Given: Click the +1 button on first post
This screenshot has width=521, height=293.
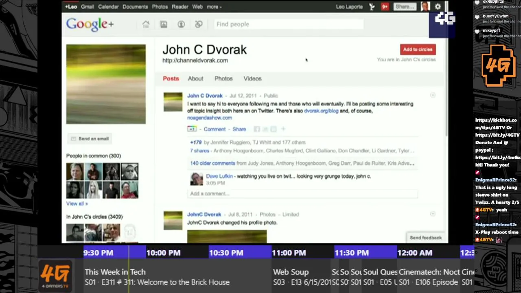Looking at the screenshot, I should (192, 129).
